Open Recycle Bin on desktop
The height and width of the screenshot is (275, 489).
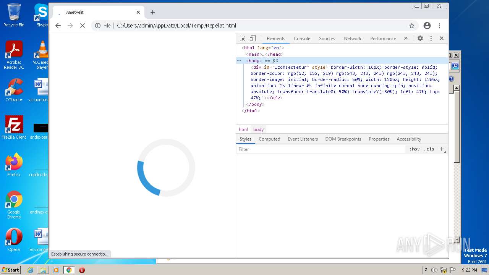click(x=14, y=16)
